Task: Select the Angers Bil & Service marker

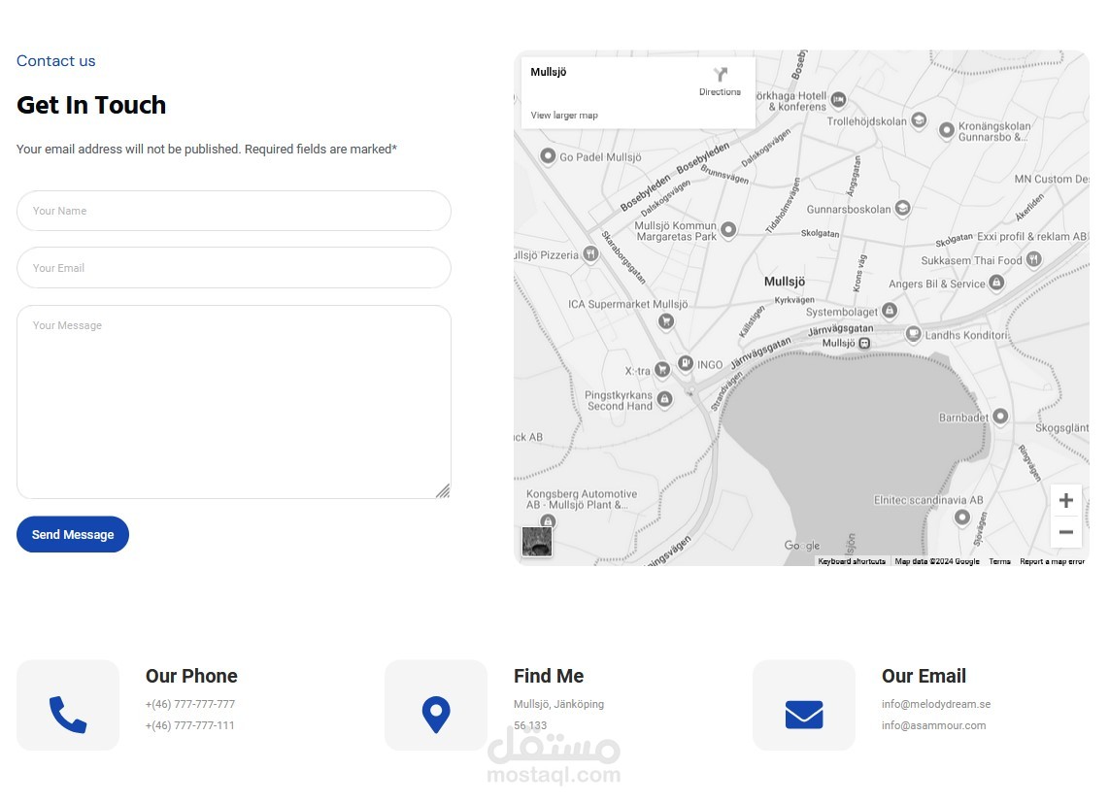Action: (996, 283)
